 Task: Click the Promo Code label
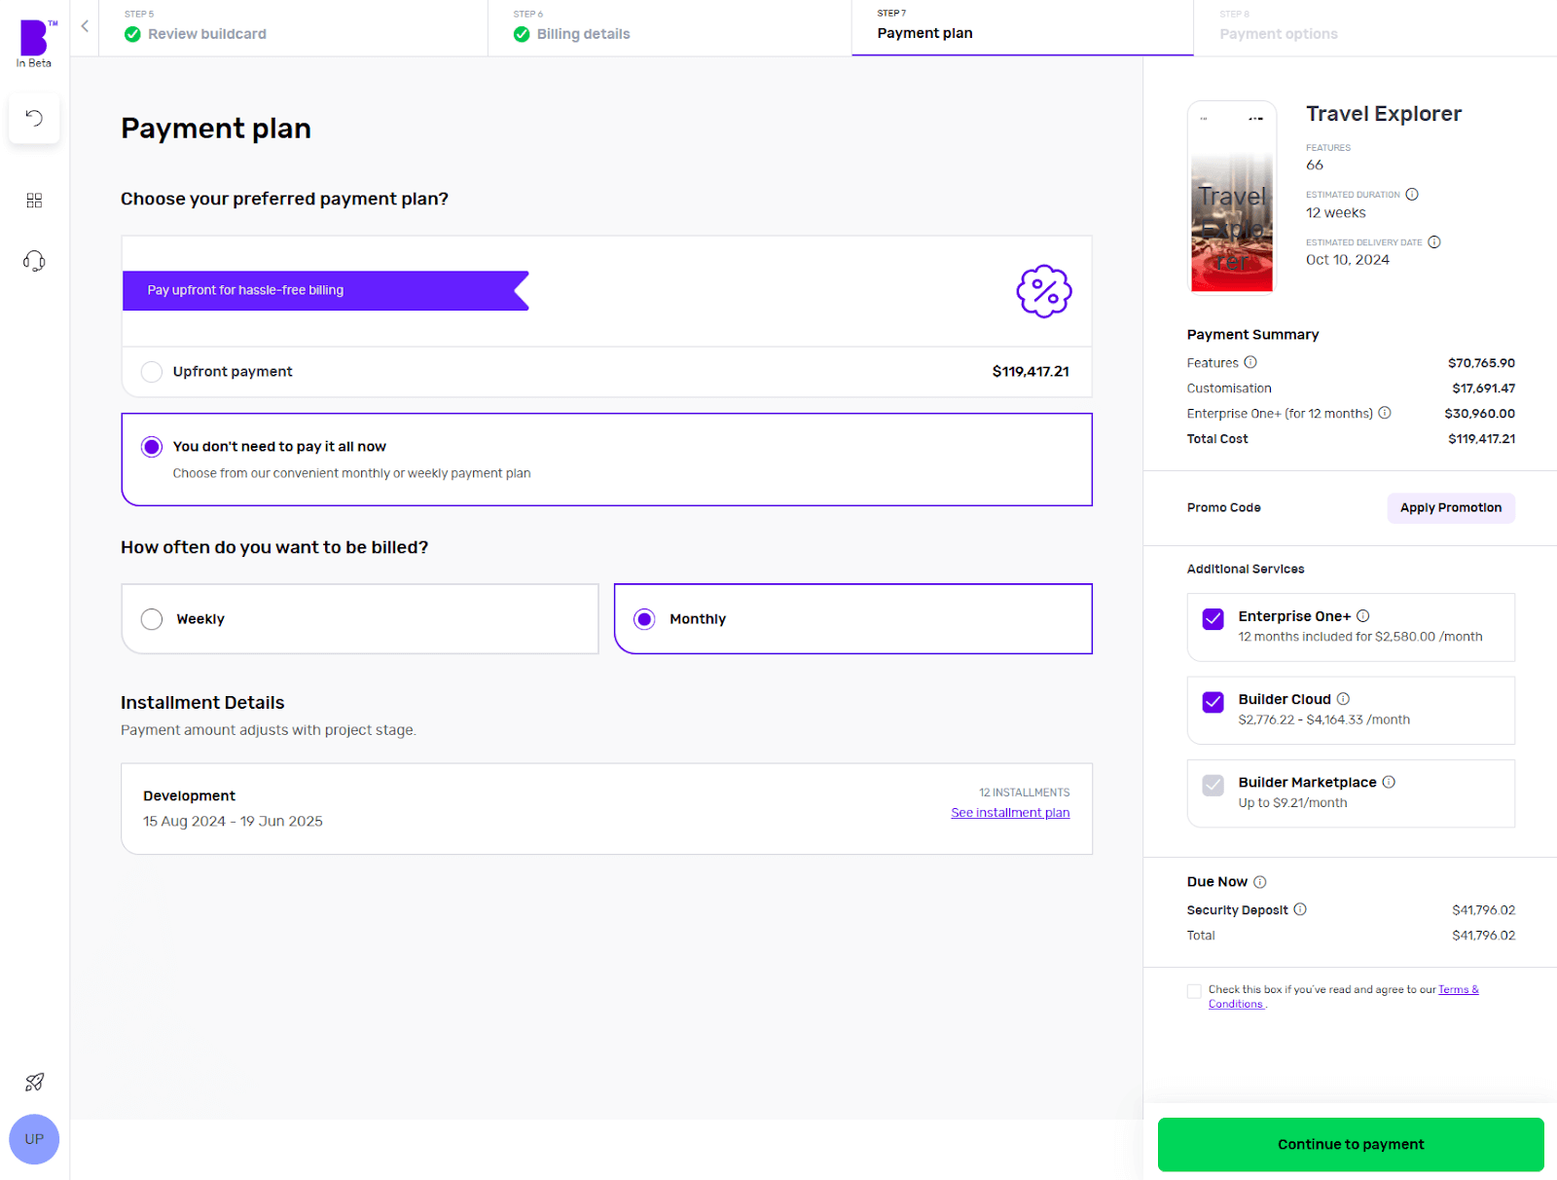[1224, 508]
